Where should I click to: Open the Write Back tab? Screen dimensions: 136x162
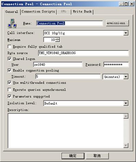tap(82, 12)
